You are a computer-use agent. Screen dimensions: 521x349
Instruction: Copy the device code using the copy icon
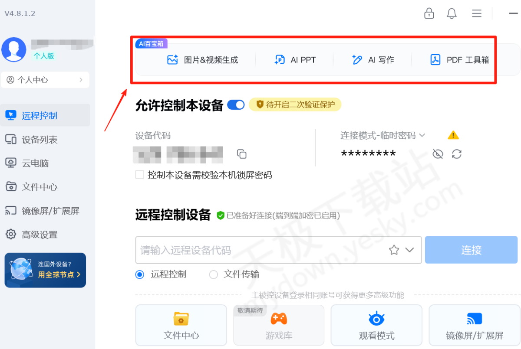[241, 154]
